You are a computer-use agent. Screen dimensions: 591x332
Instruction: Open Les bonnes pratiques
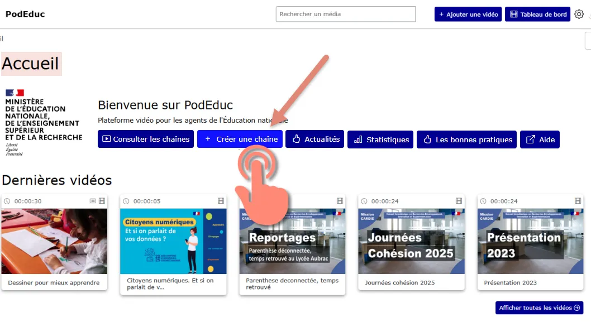(x=466, y=139)
